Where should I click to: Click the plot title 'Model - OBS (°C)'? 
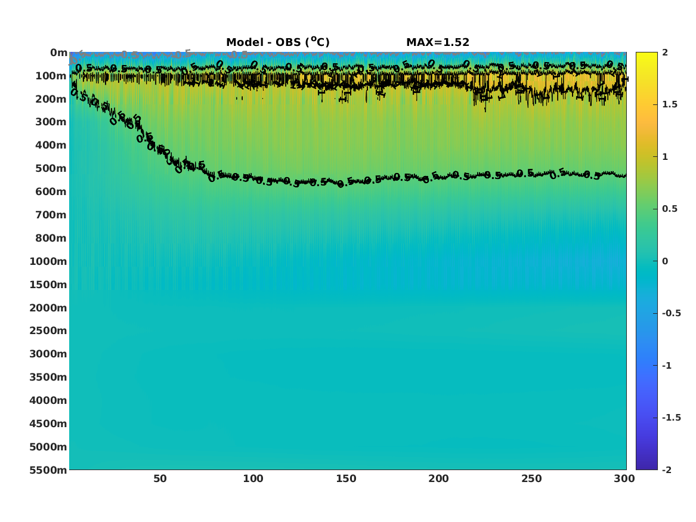(278, 42)
